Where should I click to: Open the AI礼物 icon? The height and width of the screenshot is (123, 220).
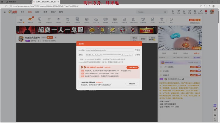point(68,20)
